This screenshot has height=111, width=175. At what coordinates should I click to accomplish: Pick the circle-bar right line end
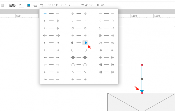[x=112, y=50]
